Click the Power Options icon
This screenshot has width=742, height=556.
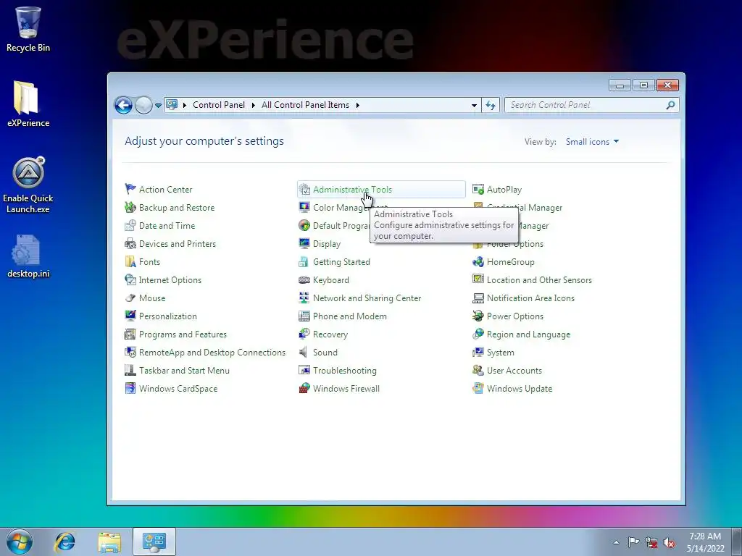pyautogui.click(x=478, y=316)
